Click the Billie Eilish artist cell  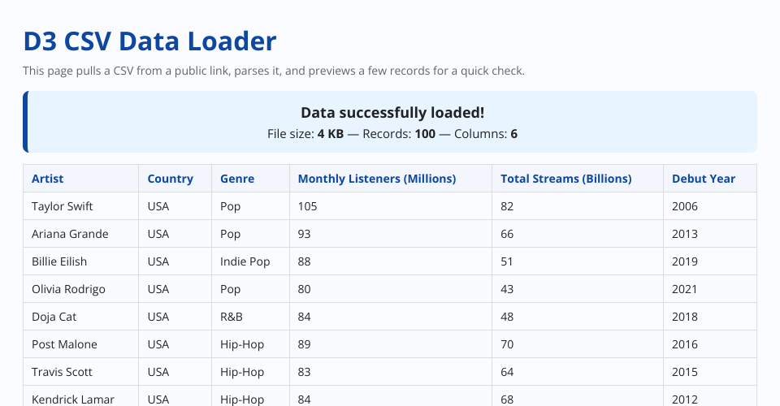coord(59,261)
